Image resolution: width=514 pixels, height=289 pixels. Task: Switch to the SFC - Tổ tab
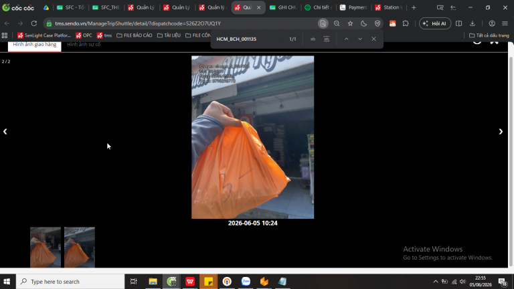[x=70, y=7]
